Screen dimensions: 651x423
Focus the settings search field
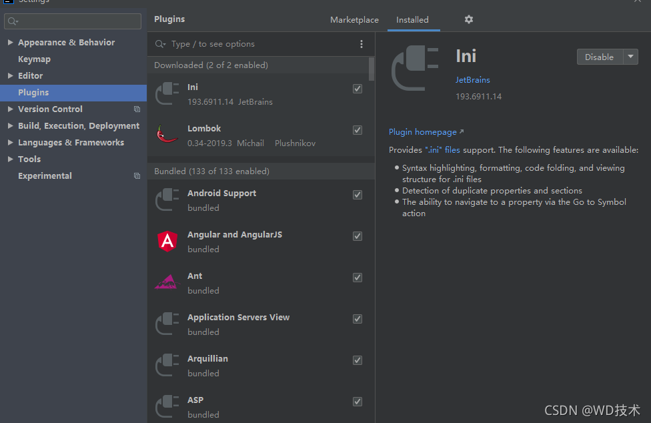pos(73,21)
